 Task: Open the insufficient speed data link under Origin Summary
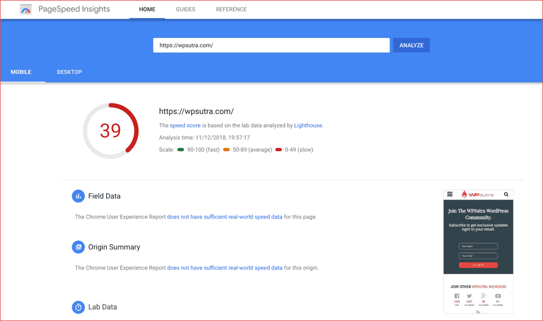[225, 268]
